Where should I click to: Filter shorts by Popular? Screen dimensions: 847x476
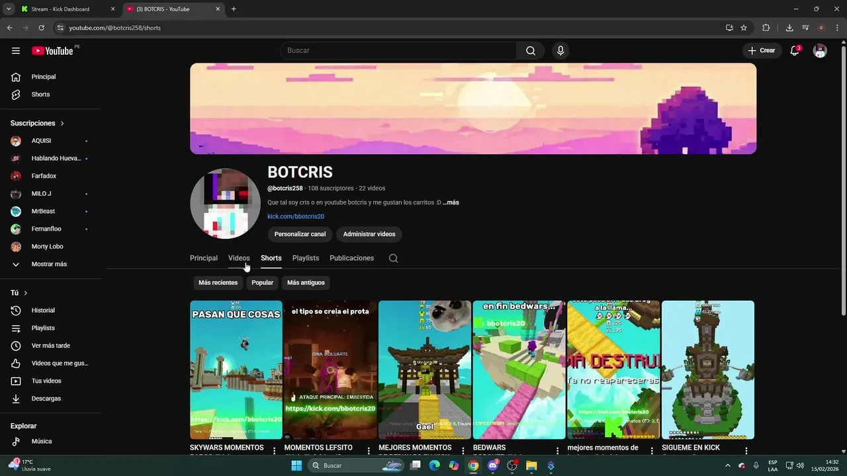pos(262,283)
